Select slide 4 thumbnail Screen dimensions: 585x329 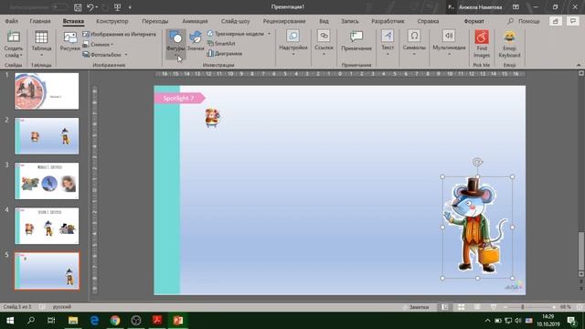(47, 226)
